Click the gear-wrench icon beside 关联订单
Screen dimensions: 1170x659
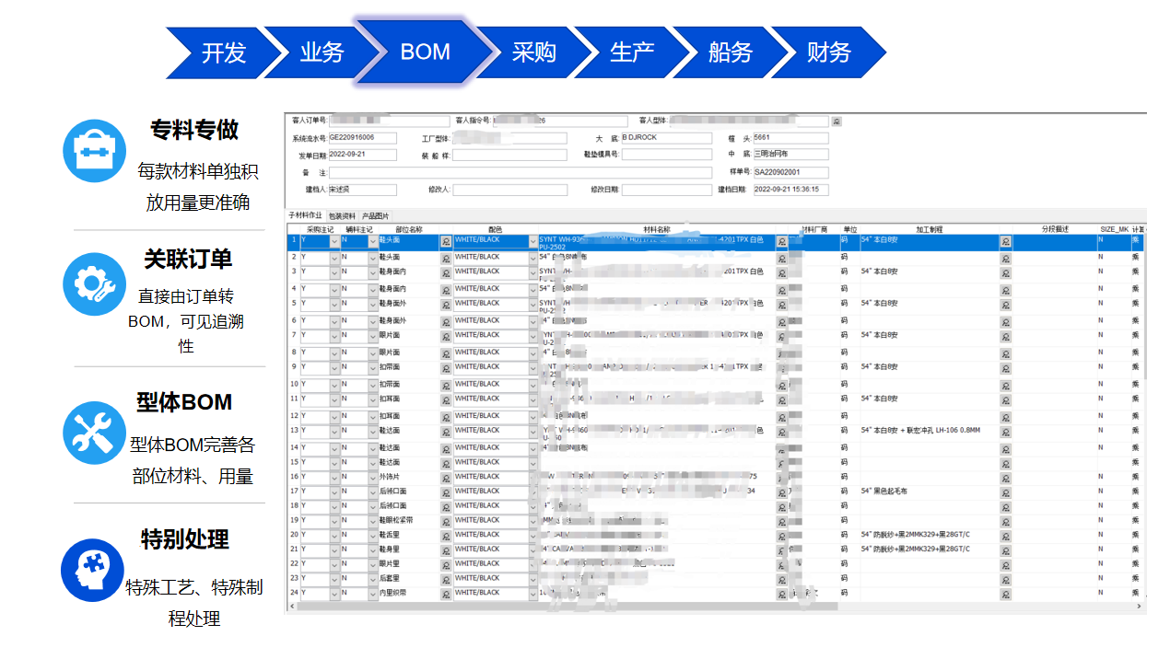pyautogui.click(x=94, y=284)
